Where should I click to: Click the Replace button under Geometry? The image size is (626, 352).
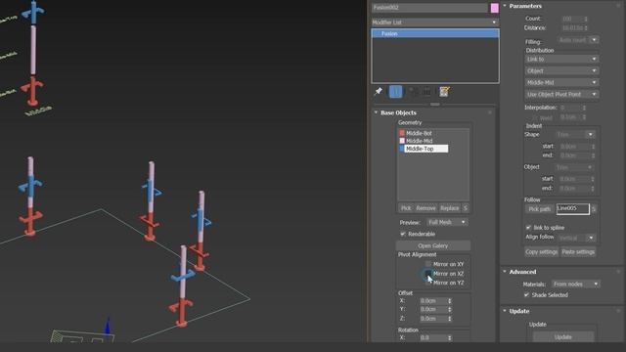point(449,208)
